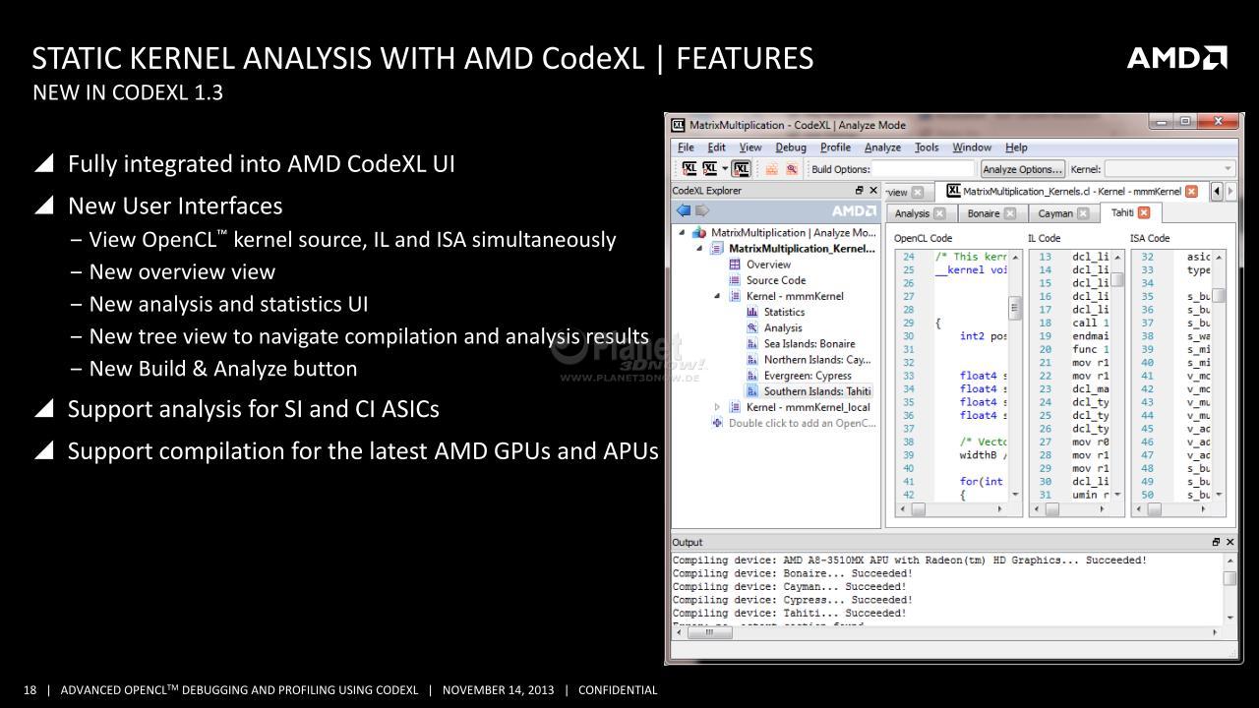Click the first CodeXL mode toolbar icon
This screenshot has width=1259, height=708.
tap(689, 169)
